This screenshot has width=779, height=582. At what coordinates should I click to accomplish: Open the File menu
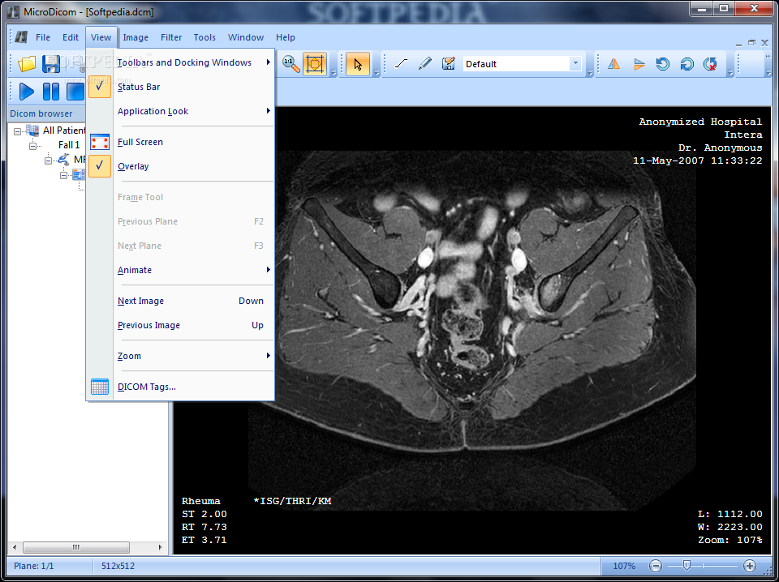pos(43,37)
